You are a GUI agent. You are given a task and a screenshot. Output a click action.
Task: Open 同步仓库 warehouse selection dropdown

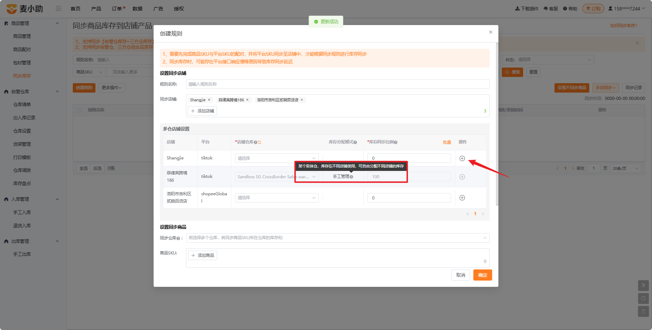coord(338,238)
